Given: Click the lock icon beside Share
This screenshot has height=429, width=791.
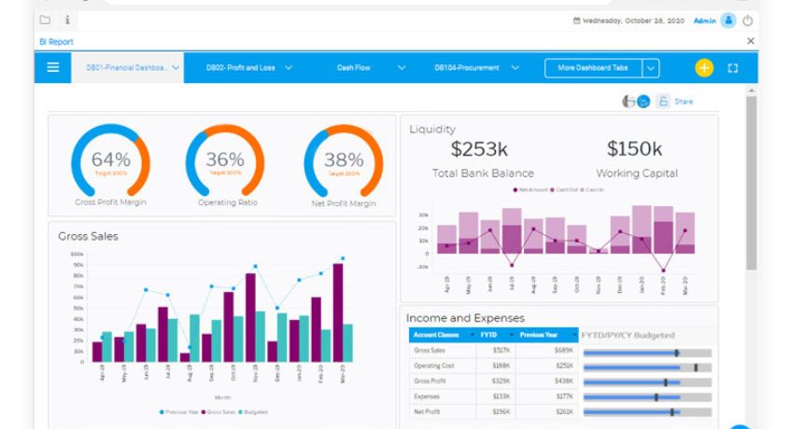Looking at the screenshot, I should [x=663, y=102].
